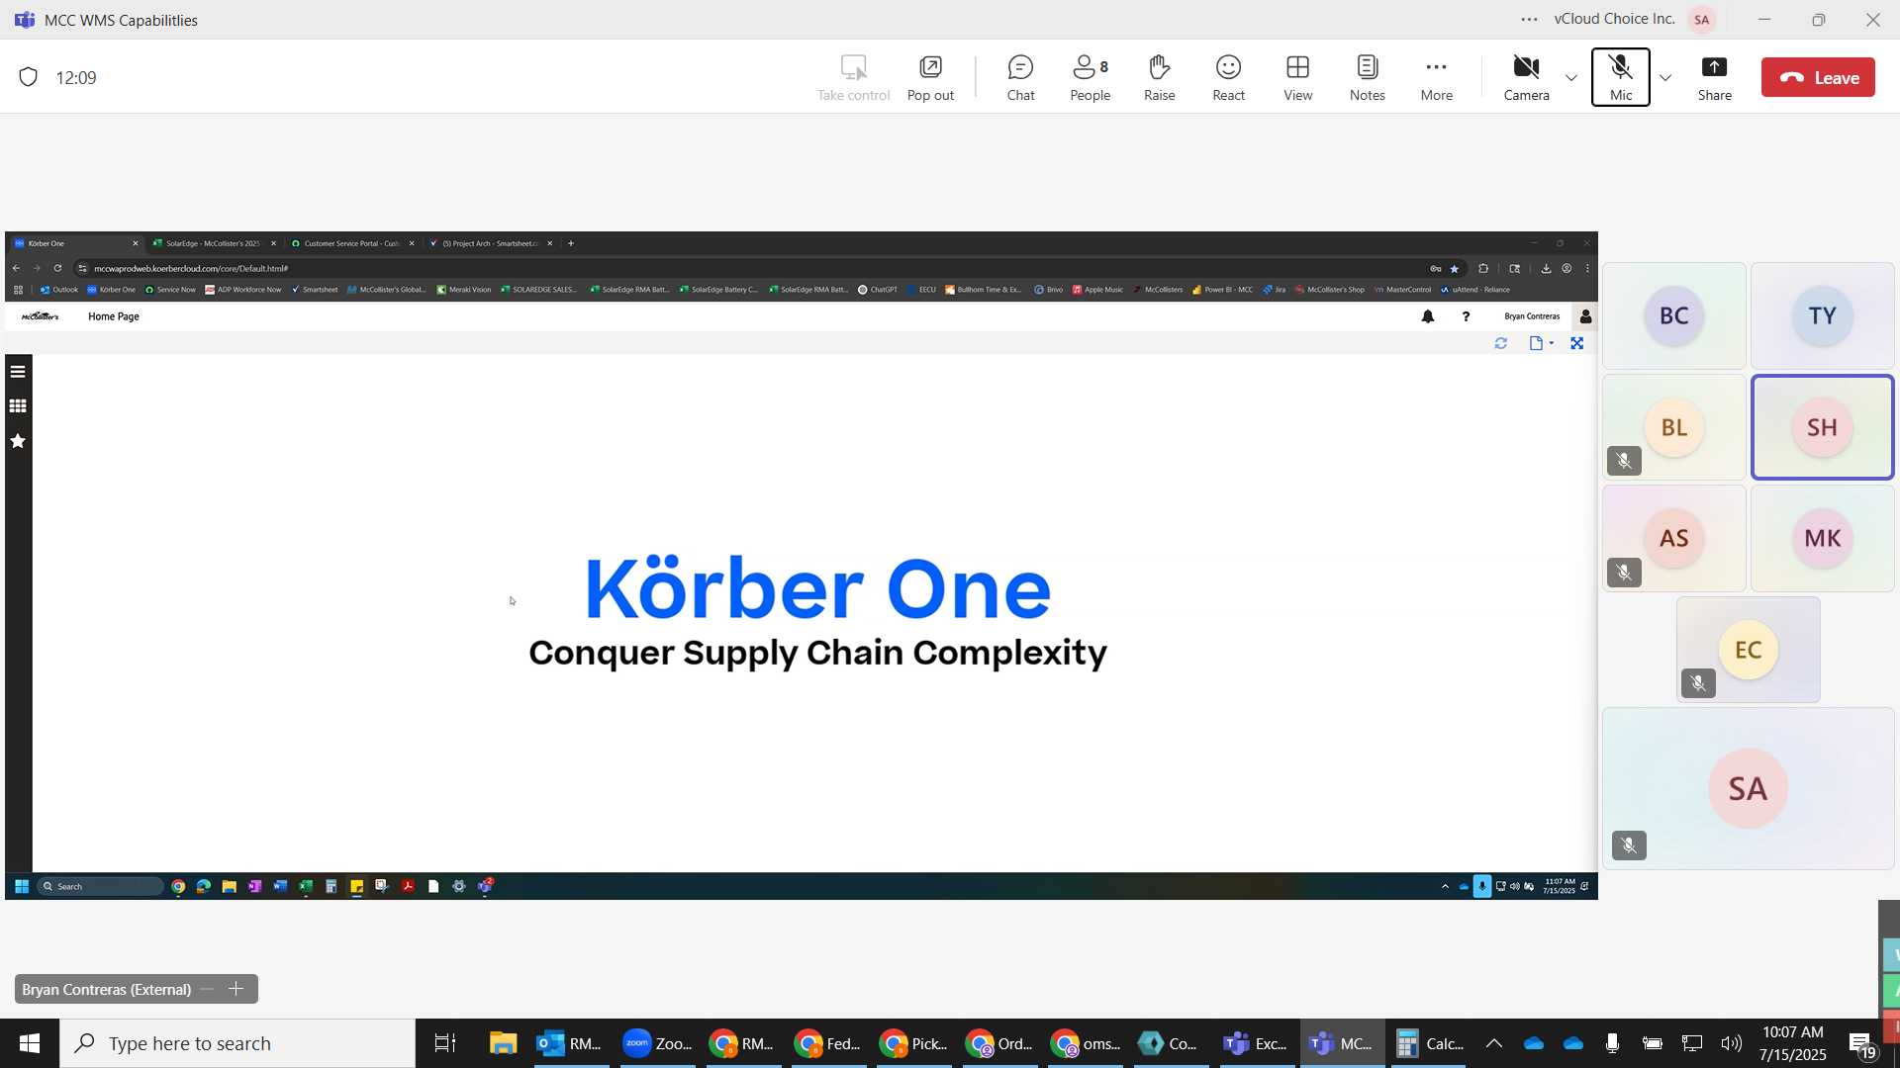The image size is (1900, 1068).
Task: Open the Chat panel
Action: [1020, 78]
